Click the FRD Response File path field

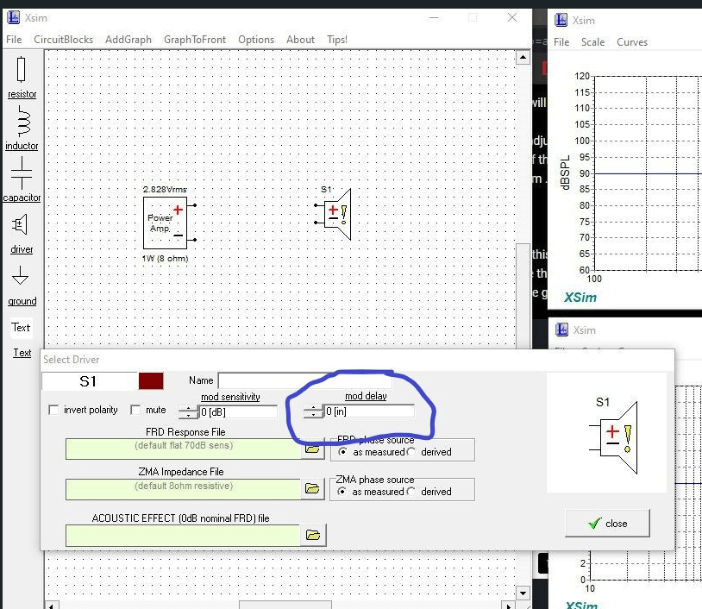click(x=183, y=449)
